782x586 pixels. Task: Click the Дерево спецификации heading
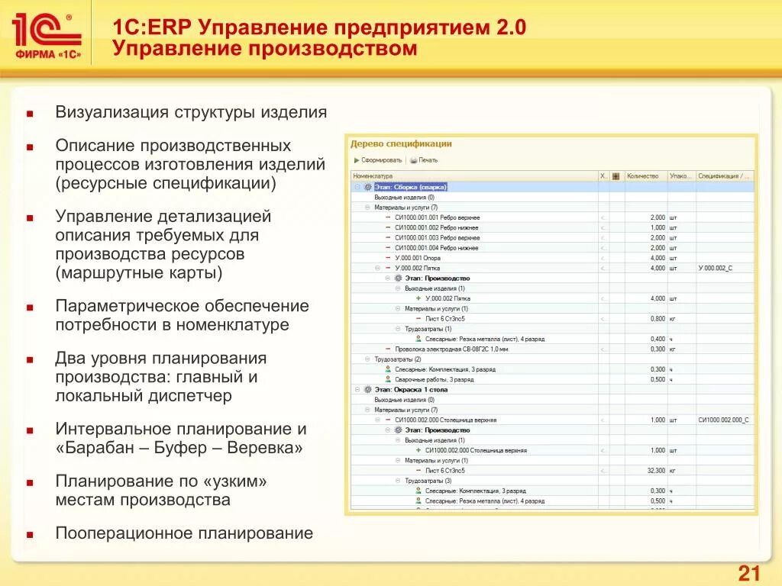pos(401,144)
